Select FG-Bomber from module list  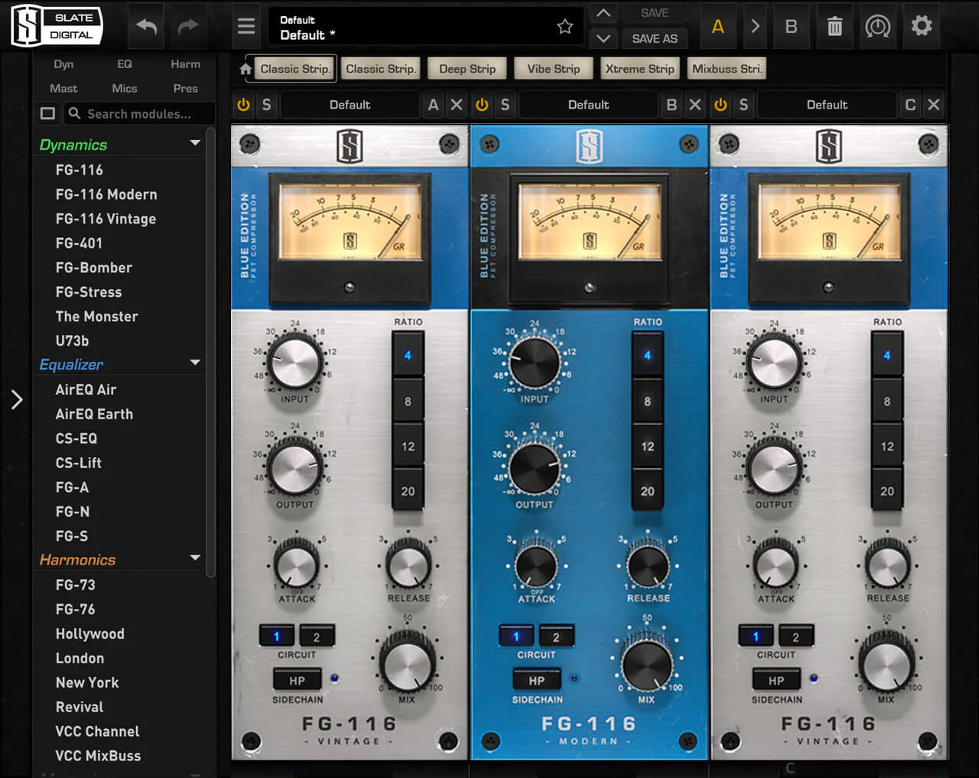[x=94, y=268]
